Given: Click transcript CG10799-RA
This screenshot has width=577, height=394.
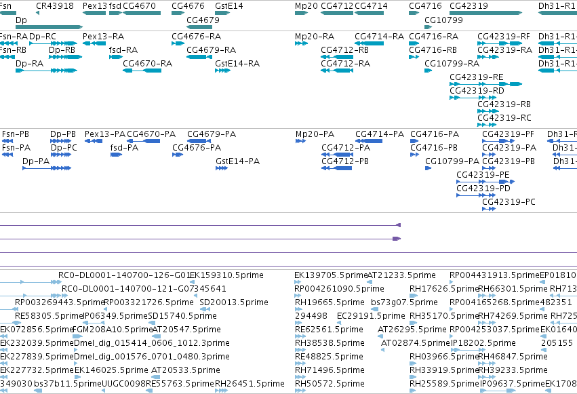Looking at the screenshot, I should pyautogui.click(x=452, y=64).
